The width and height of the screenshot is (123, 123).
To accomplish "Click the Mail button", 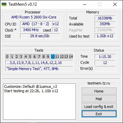I will click(x=99, y=99).
